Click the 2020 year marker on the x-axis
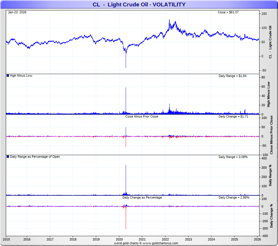The image size is (278, 246). [x=119, y=239]
